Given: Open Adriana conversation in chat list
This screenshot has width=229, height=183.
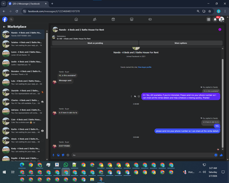Looking at the screenshot, I should [23, 111].
